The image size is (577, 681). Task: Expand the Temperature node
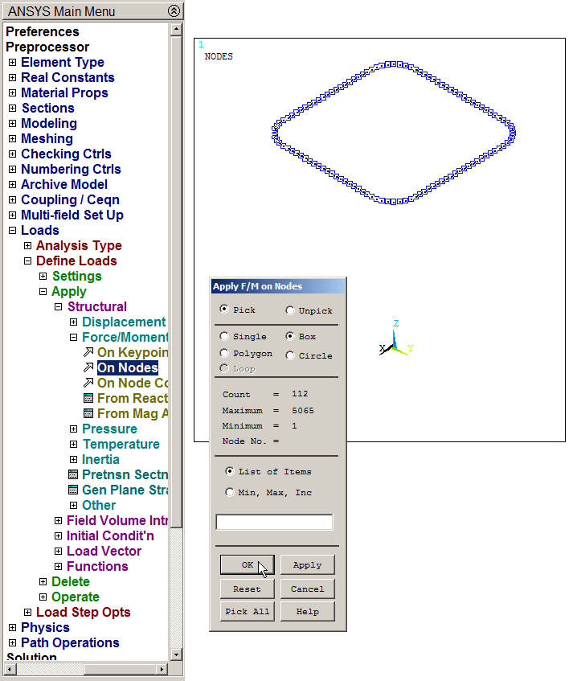coord(73,444)
